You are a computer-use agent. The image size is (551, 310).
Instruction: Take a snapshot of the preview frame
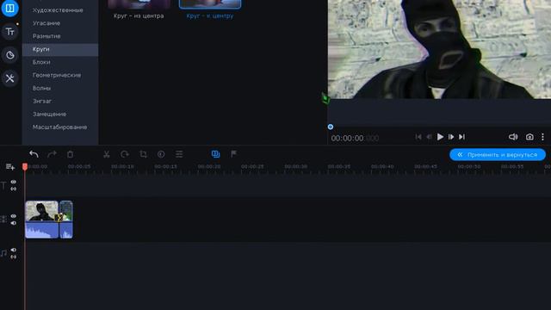click(x=529, y=137)
